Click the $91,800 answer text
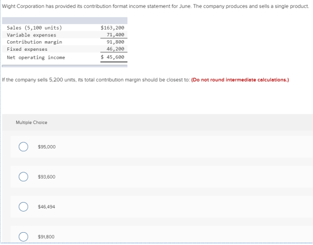313x245 pixels. coord(46,237)
